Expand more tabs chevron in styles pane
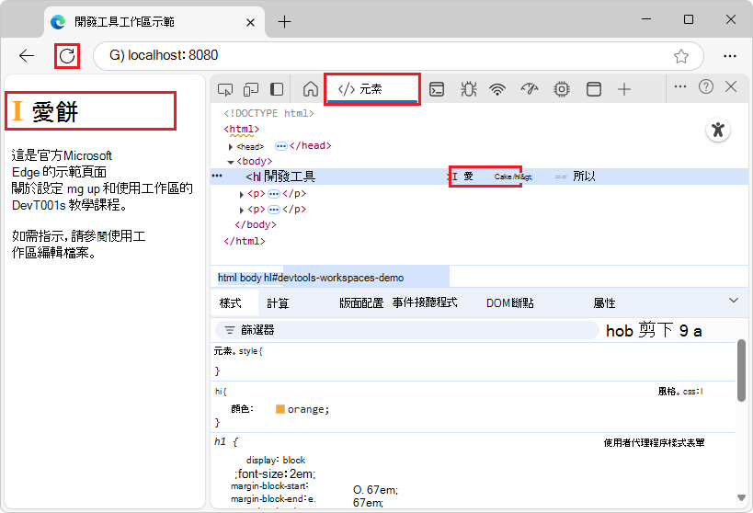 [734, 301]
